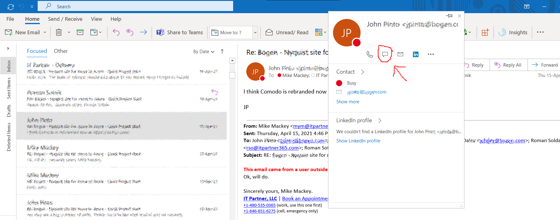Click the envelope icon in contact card

coord(400,54)
